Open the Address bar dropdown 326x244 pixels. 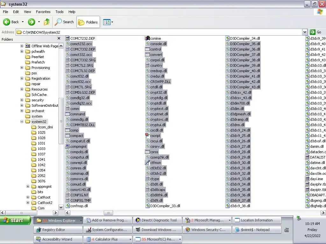305,32
